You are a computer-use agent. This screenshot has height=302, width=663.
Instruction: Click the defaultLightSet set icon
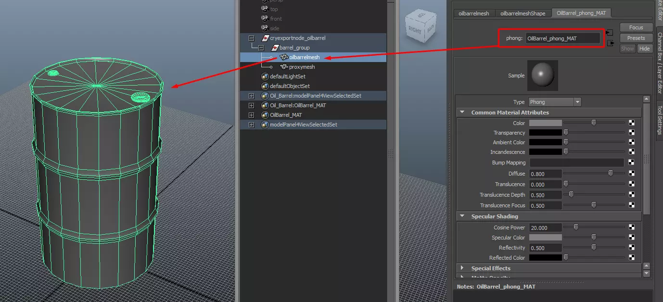pos(265,76)
